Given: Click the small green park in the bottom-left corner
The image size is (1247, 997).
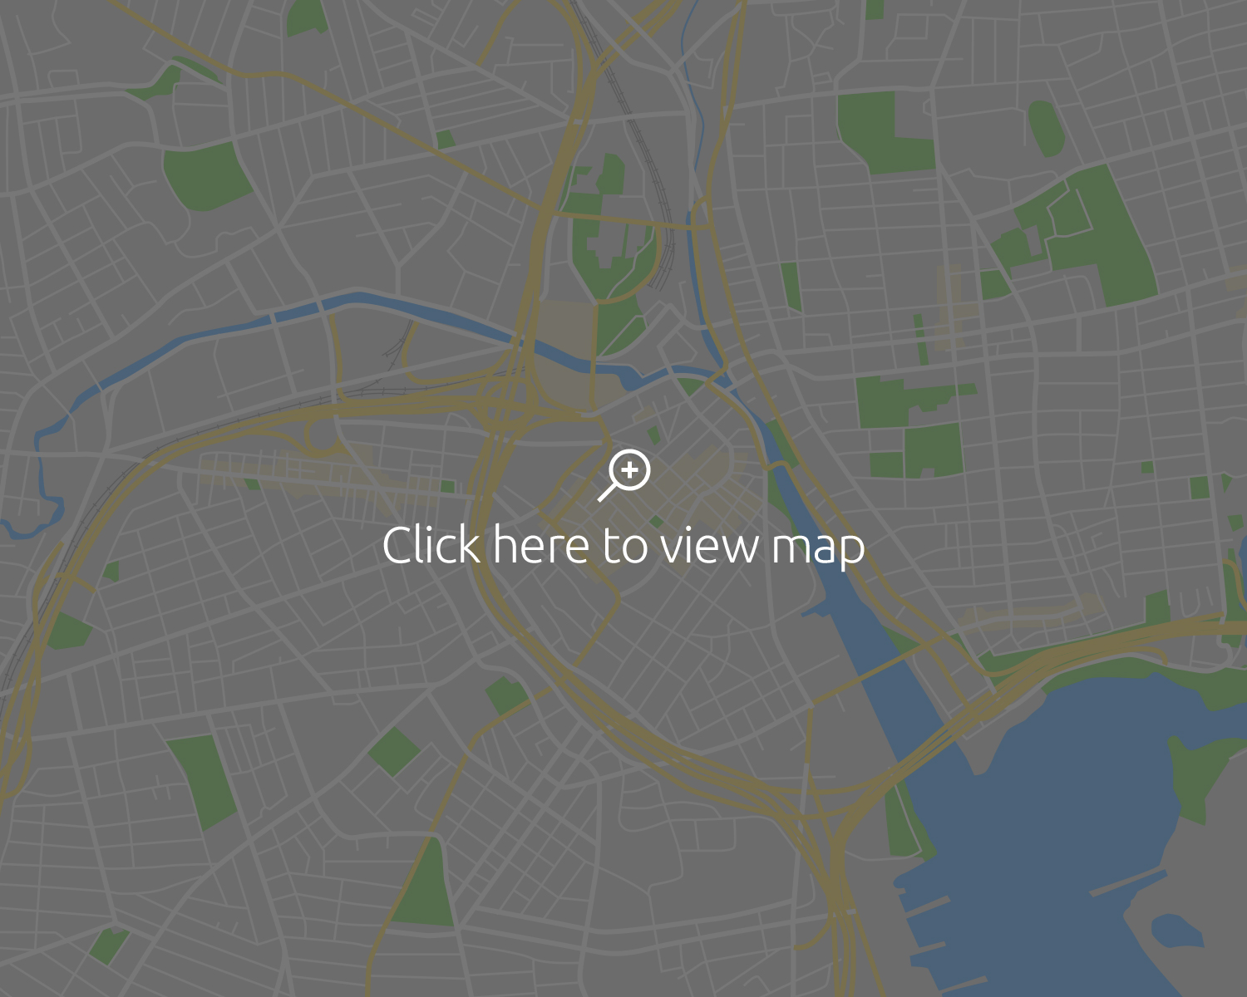Looking at the screenshot, I should [x=109, y=946].
